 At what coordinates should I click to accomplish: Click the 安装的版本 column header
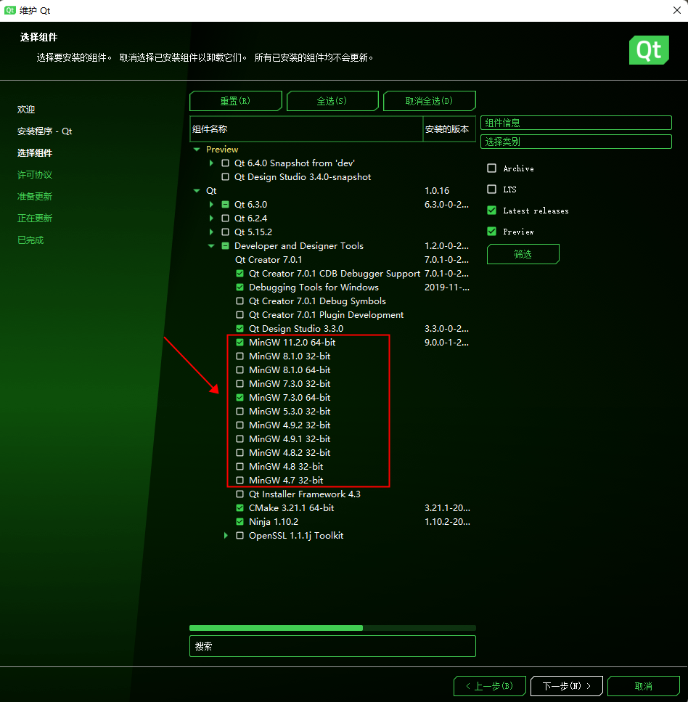(x=449, y=129)
